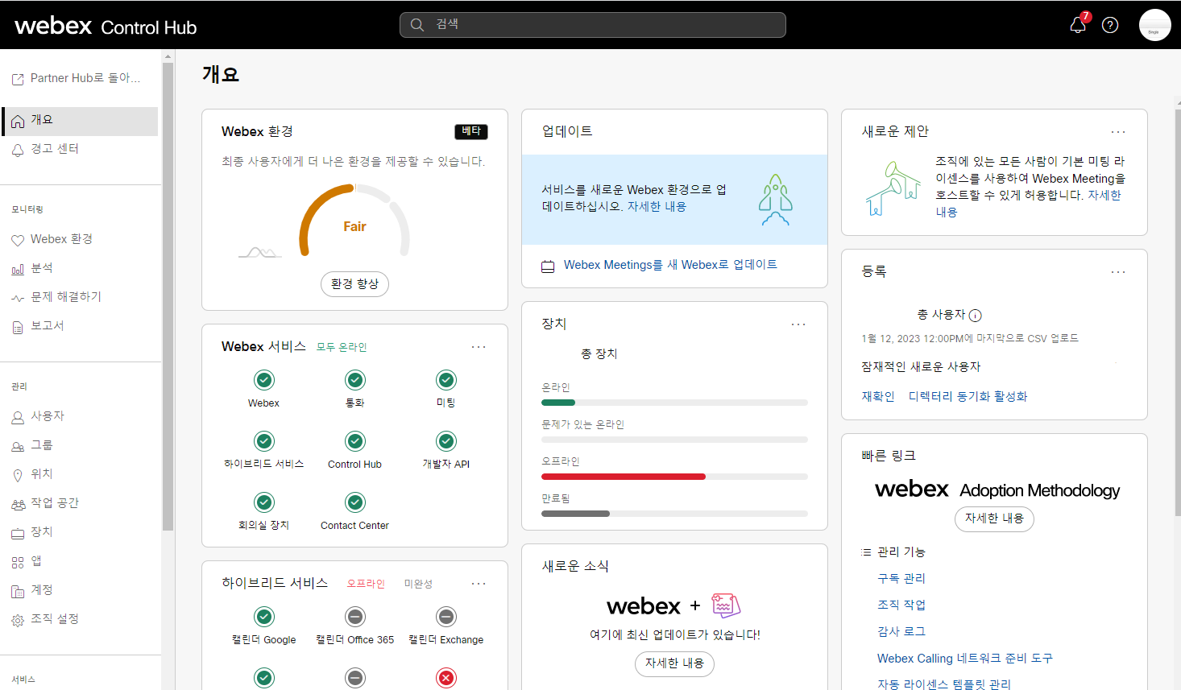The height and width of the screenshot is (690, 1181).
Task: Click the 회의실 장치 status check icon
Action: click(x=264, y=502)
